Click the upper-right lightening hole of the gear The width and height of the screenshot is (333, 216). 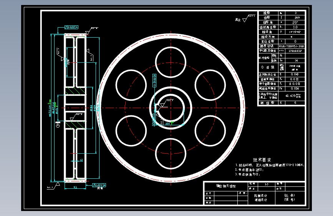(210, 85)
